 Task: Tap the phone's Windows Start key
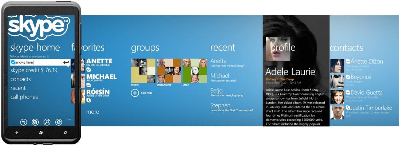[41, 133]
